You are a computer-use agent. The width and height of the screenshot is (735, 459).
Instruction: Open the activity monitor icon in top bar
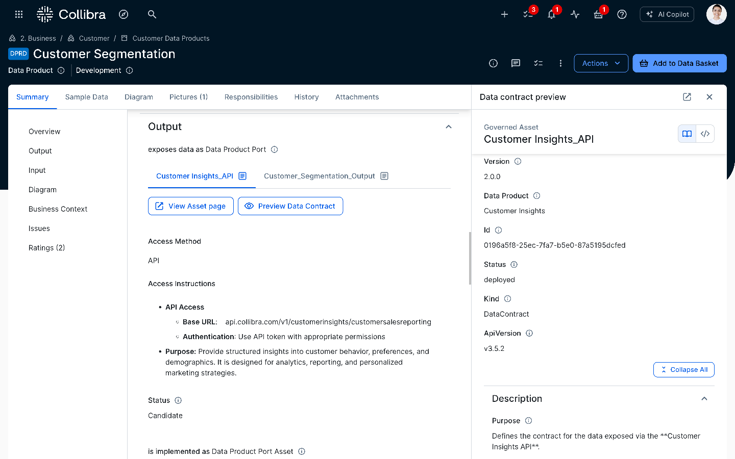click(x=575, y=14)
